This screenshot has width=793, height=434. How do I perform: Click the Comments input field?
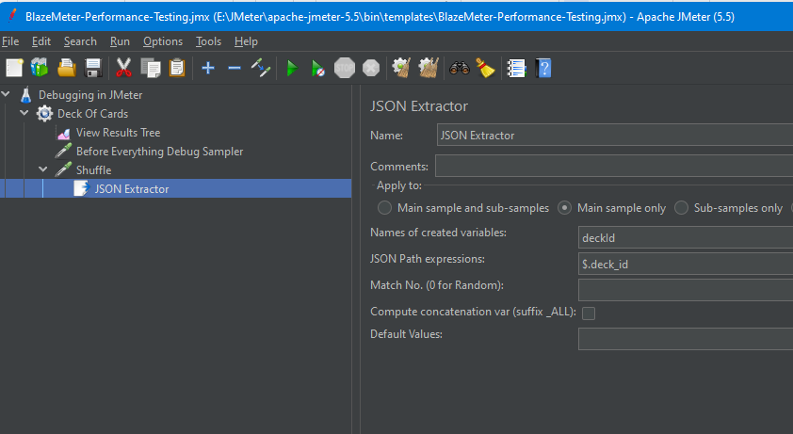pyautogui.click(x=613, y=166)
